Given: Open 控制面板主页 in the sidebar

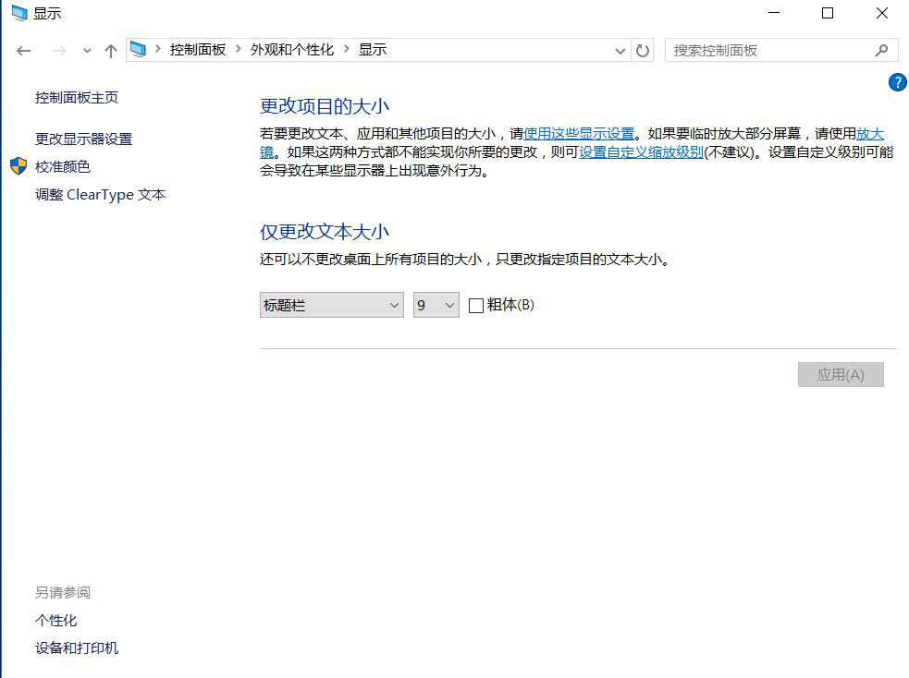Looking at the screenshot, I should (x=77, y=97).
